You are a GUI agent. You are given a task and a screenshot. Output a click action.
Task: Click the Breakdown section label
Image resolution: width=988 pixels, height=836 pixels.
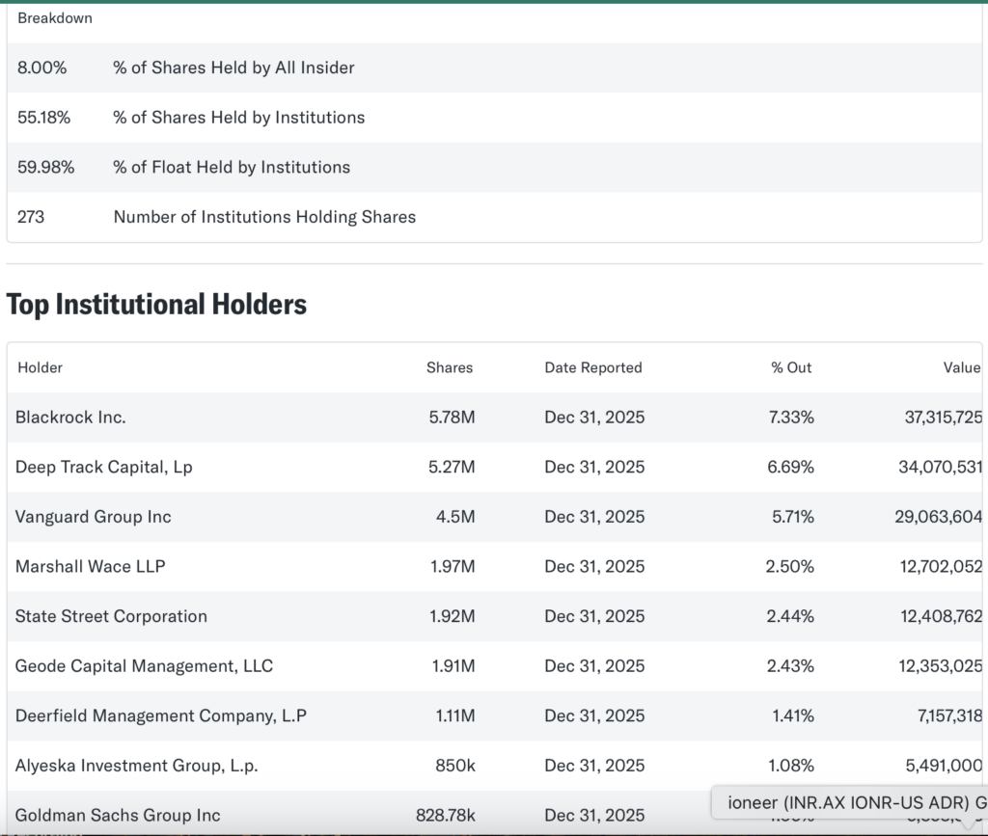click(x=55, y=18)
